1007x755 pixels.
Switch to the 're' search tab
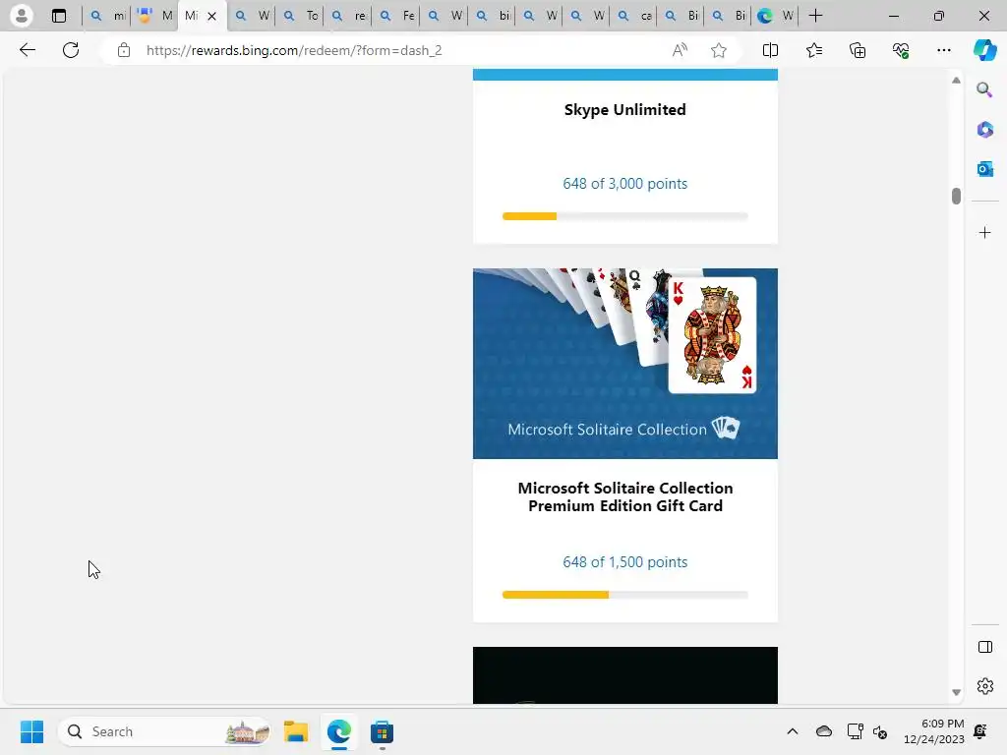coord(347,16)
